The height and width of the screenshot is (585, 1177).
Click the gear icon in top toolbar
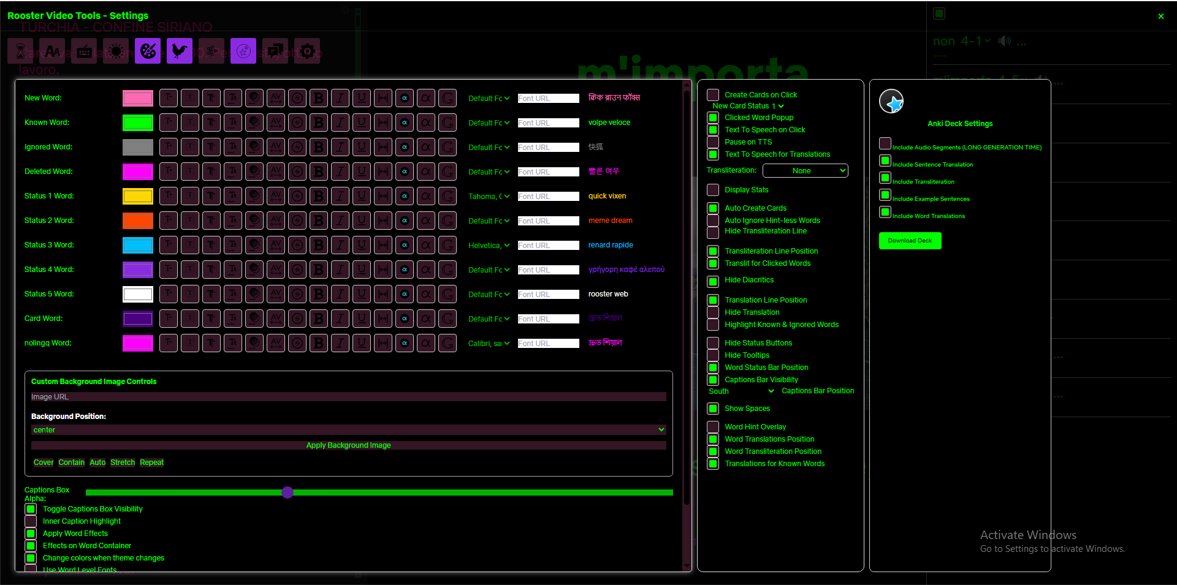click(307, 51)
